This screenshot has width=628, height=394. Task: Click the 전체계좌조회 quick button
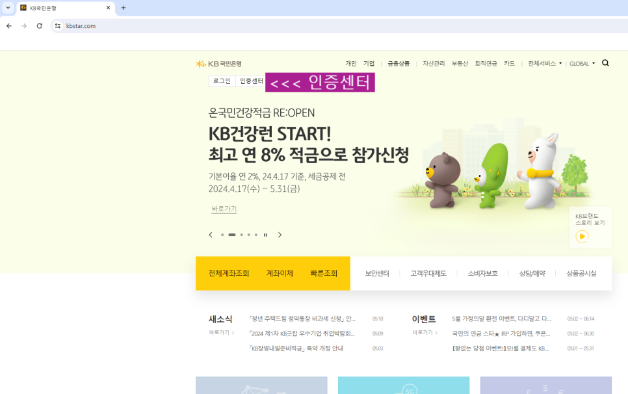tap(229, 273)
